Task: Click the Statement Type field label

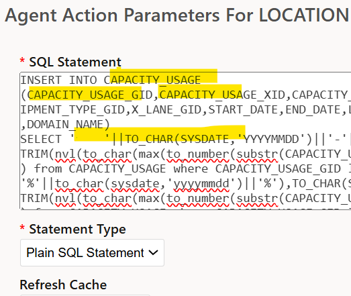Action: [77, 230]
